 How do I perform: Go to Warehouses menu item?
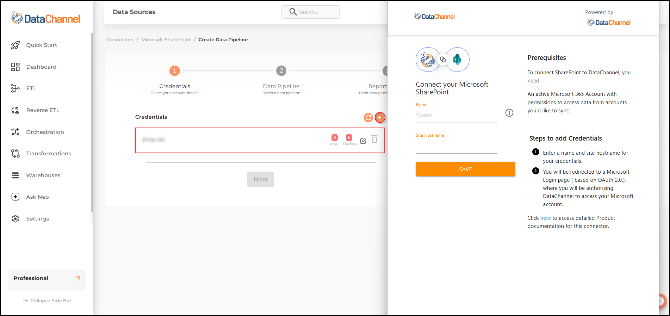(43, 175)
